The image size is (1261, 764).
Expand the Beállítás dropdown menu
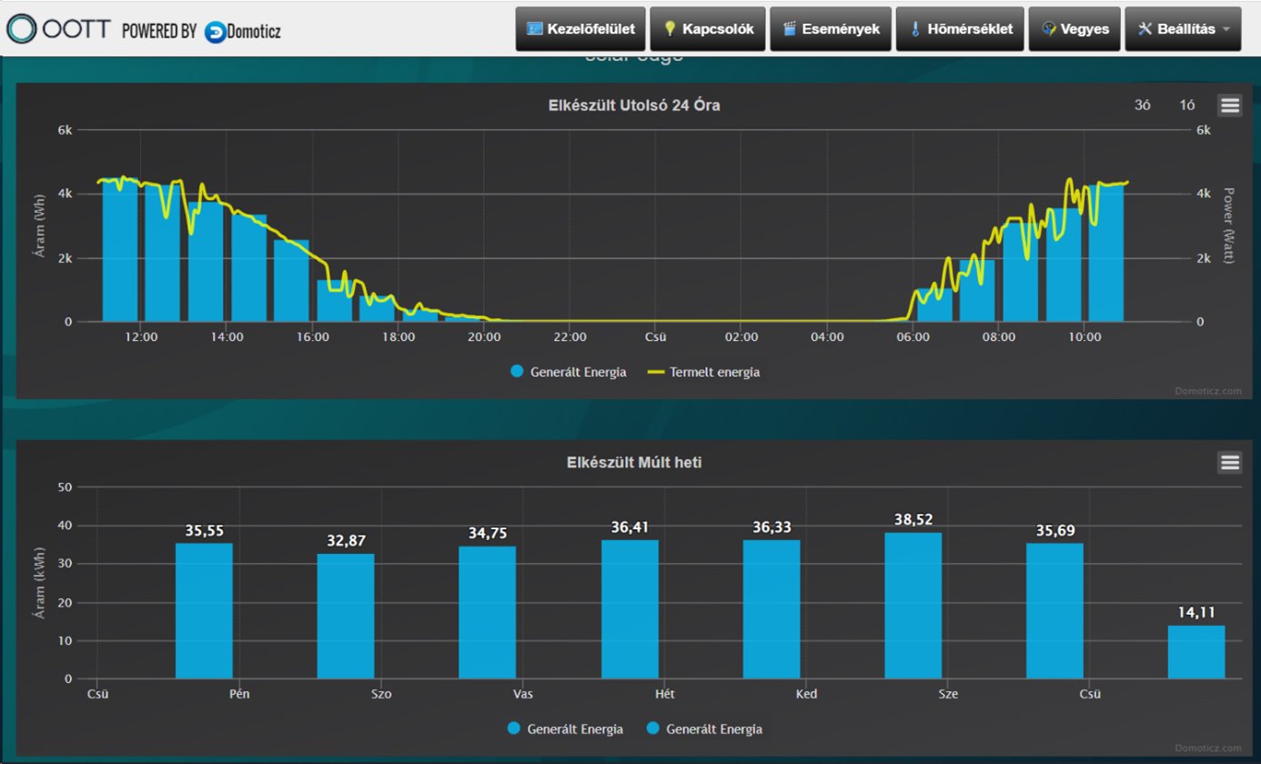tap(1183, 29)
